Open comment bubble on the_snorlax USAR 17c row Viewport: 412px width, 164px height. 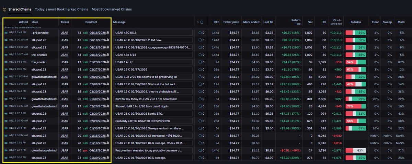201,62
